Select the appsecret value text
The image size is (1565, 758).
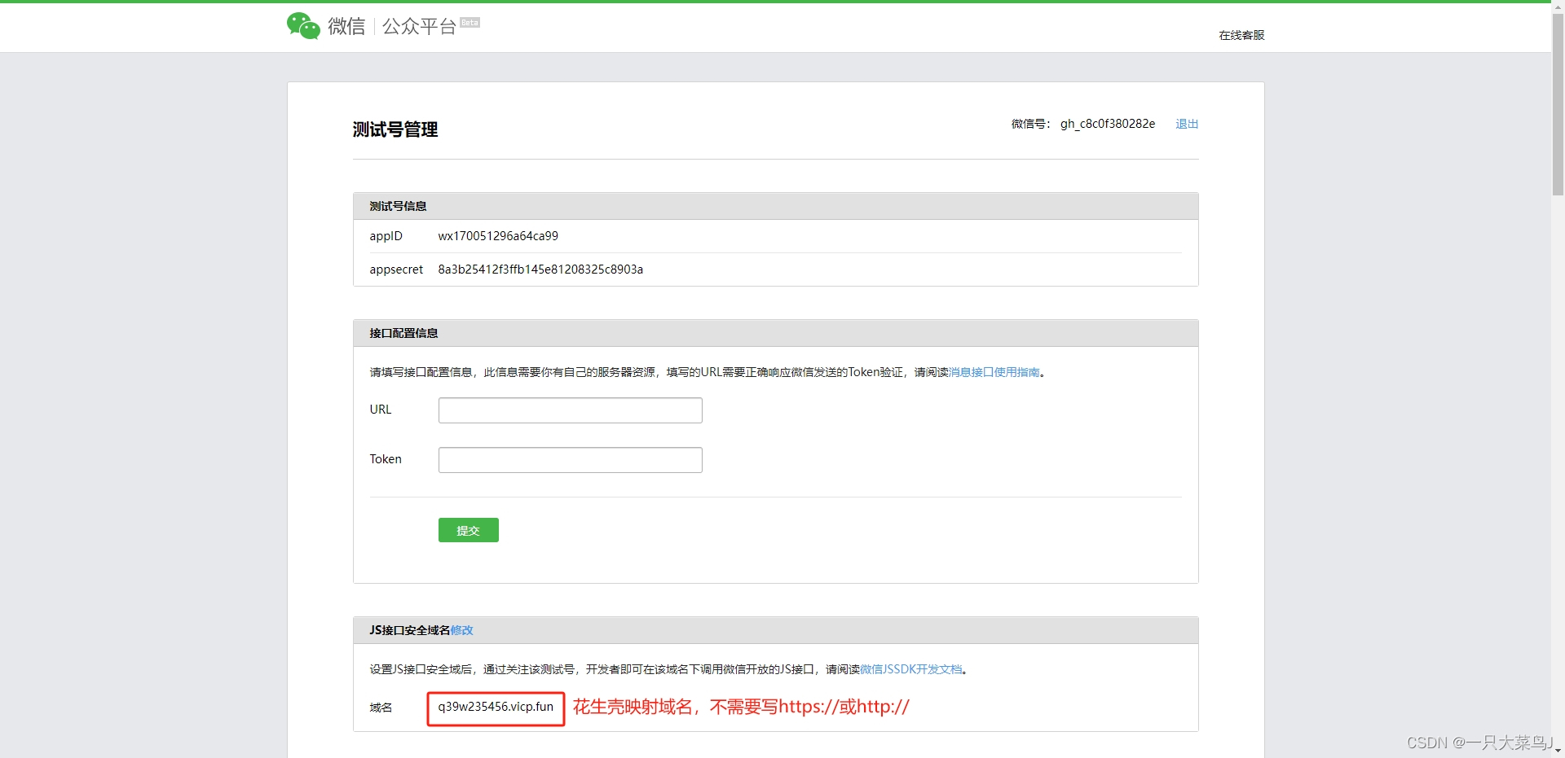pyautogui.click(x=540, y=269)
